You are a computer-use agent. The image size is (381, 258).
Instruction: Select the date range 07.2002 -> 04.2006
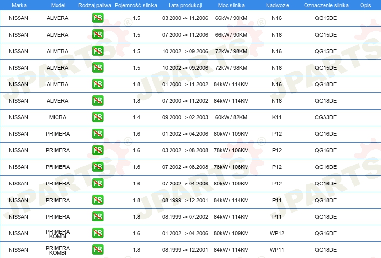(185, 184)
